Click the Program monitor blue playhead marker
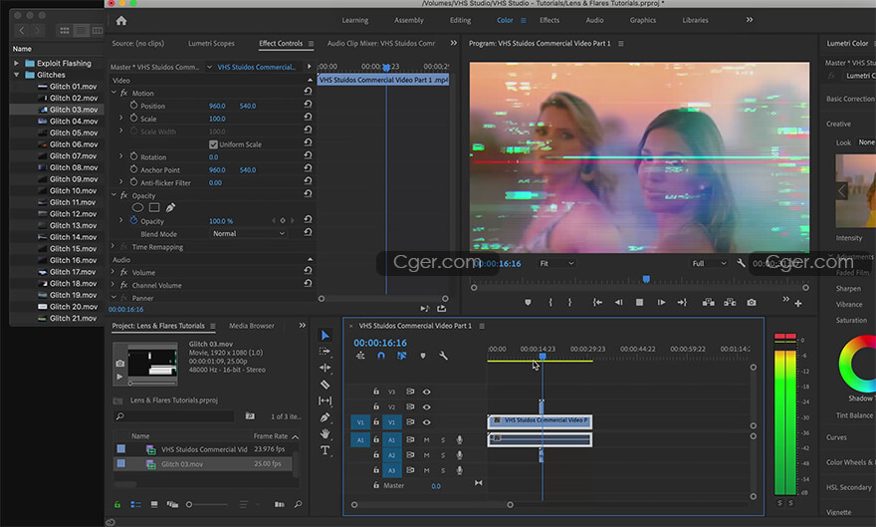This screenshot has height=527, width=876. click(x=646, y=279)
